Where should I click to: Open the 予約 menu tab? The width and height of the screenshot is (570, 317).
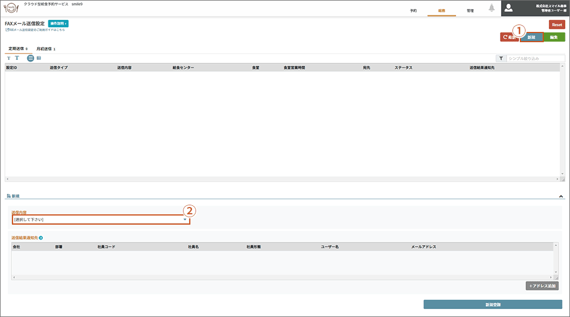point(413,11)
